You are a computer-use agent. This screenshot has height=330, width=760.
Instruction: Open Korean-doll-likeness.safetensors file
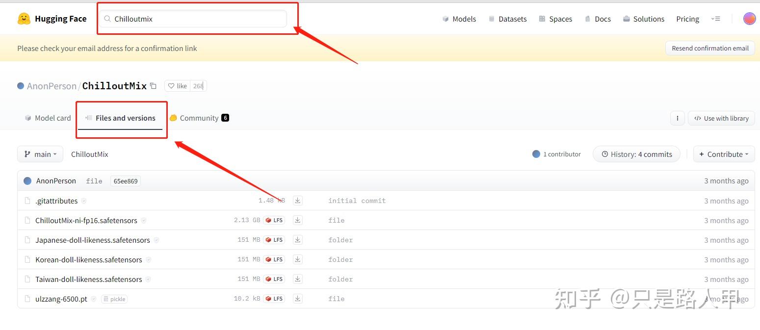89,259
